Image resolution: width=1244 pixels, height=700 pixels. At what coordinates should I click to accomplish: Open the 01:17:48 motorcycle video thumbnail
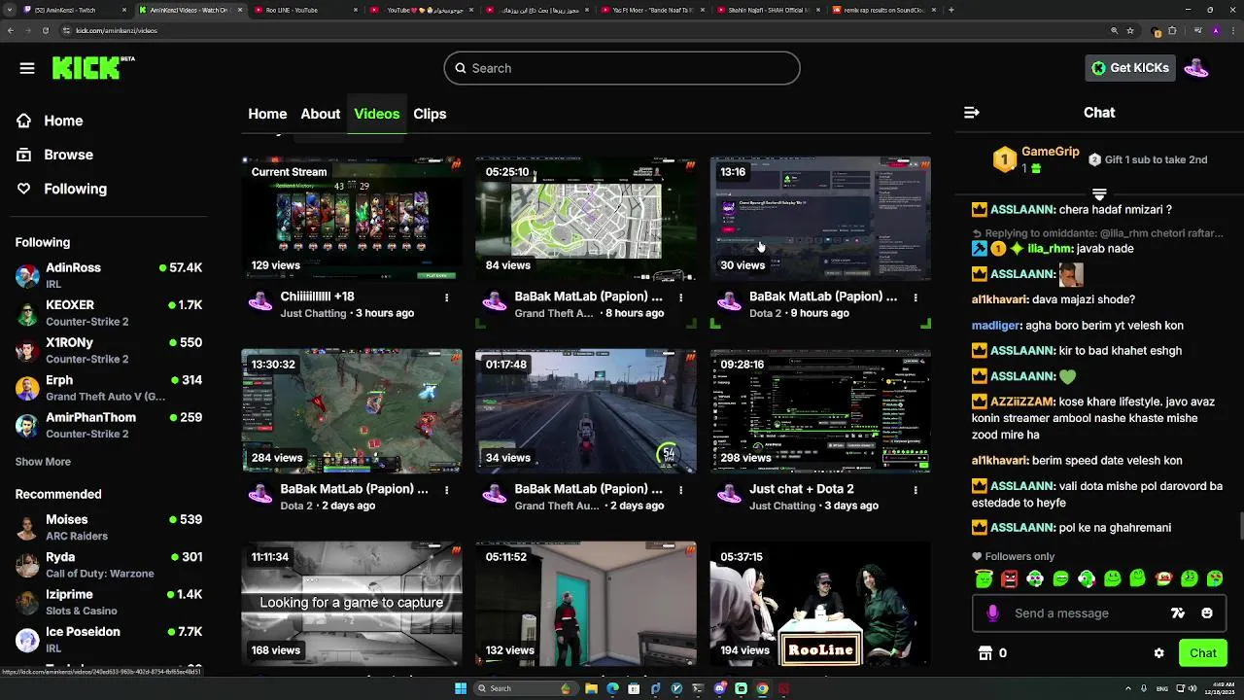coord(586,410)
